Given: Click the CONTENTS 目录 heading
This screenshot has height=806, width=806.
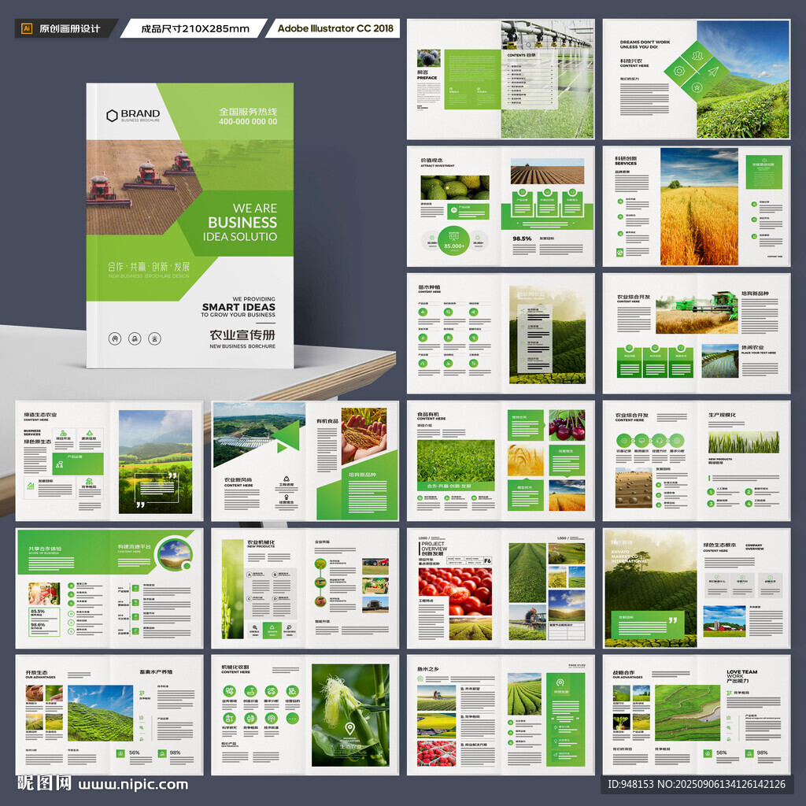Looking at the screenshot, I should [x=521, y=55].
